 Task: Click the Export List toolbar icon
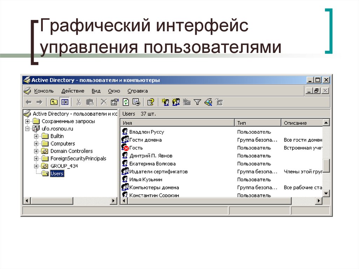(136, 102)
